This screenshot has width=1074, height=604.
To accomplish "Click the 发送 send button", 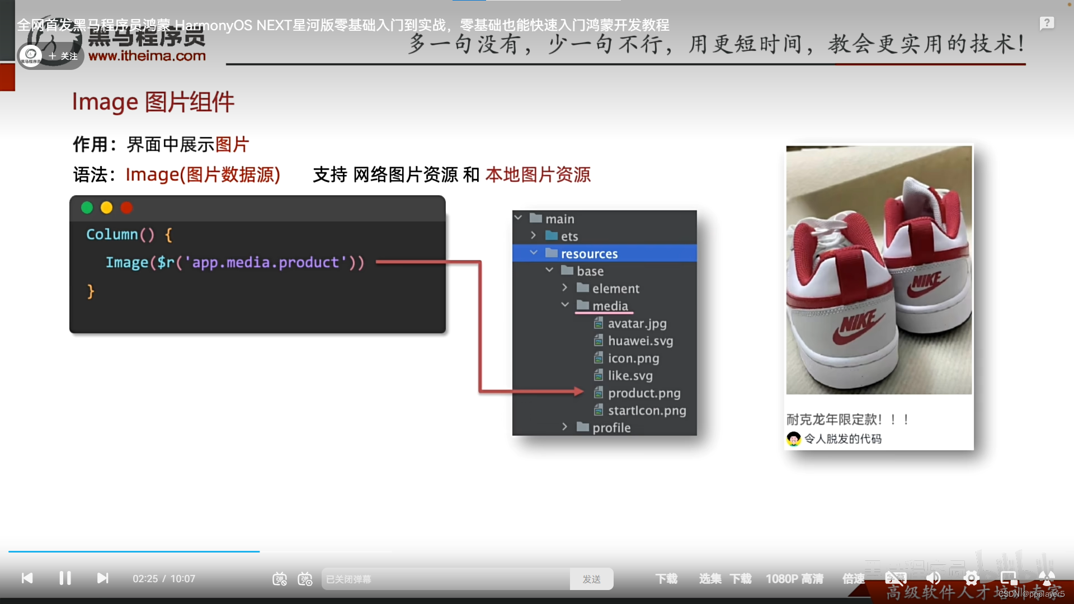I will point(591,579).
